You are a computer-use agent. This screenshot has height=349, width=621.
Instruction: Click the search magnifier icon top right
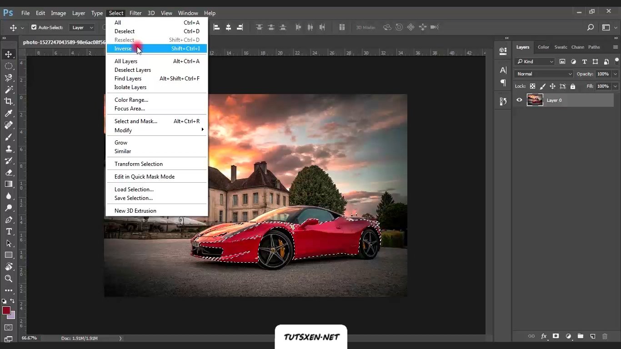coord(591,27)
